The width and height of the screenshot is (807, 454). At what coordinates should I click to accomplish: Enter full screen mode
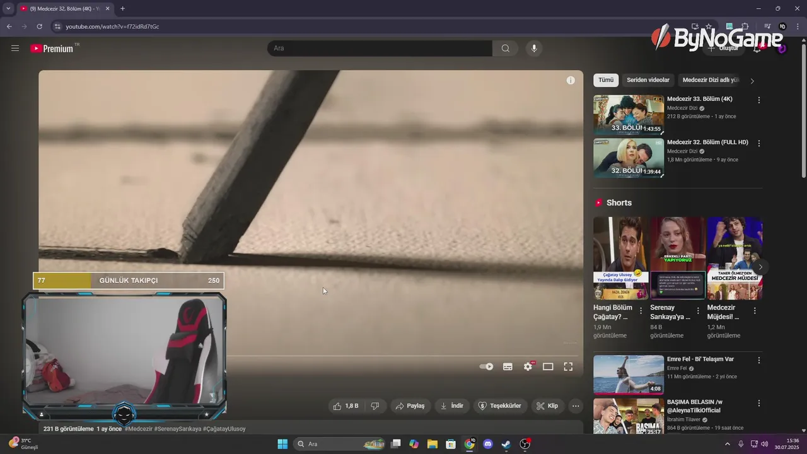tap(568, 366)
